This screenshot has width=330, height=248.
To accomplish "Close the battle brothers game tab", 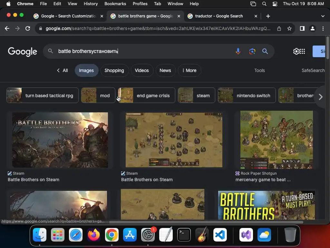I will click(x=179, y=16).
